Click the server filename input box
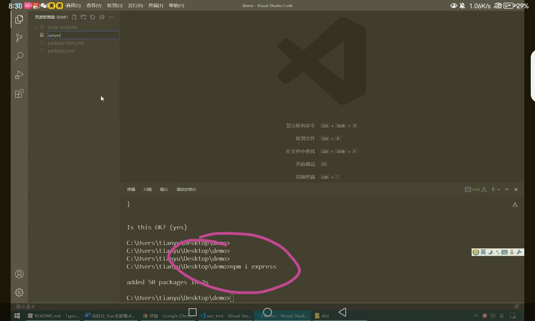Screen dimensions: 535x321 coord(83,35)
